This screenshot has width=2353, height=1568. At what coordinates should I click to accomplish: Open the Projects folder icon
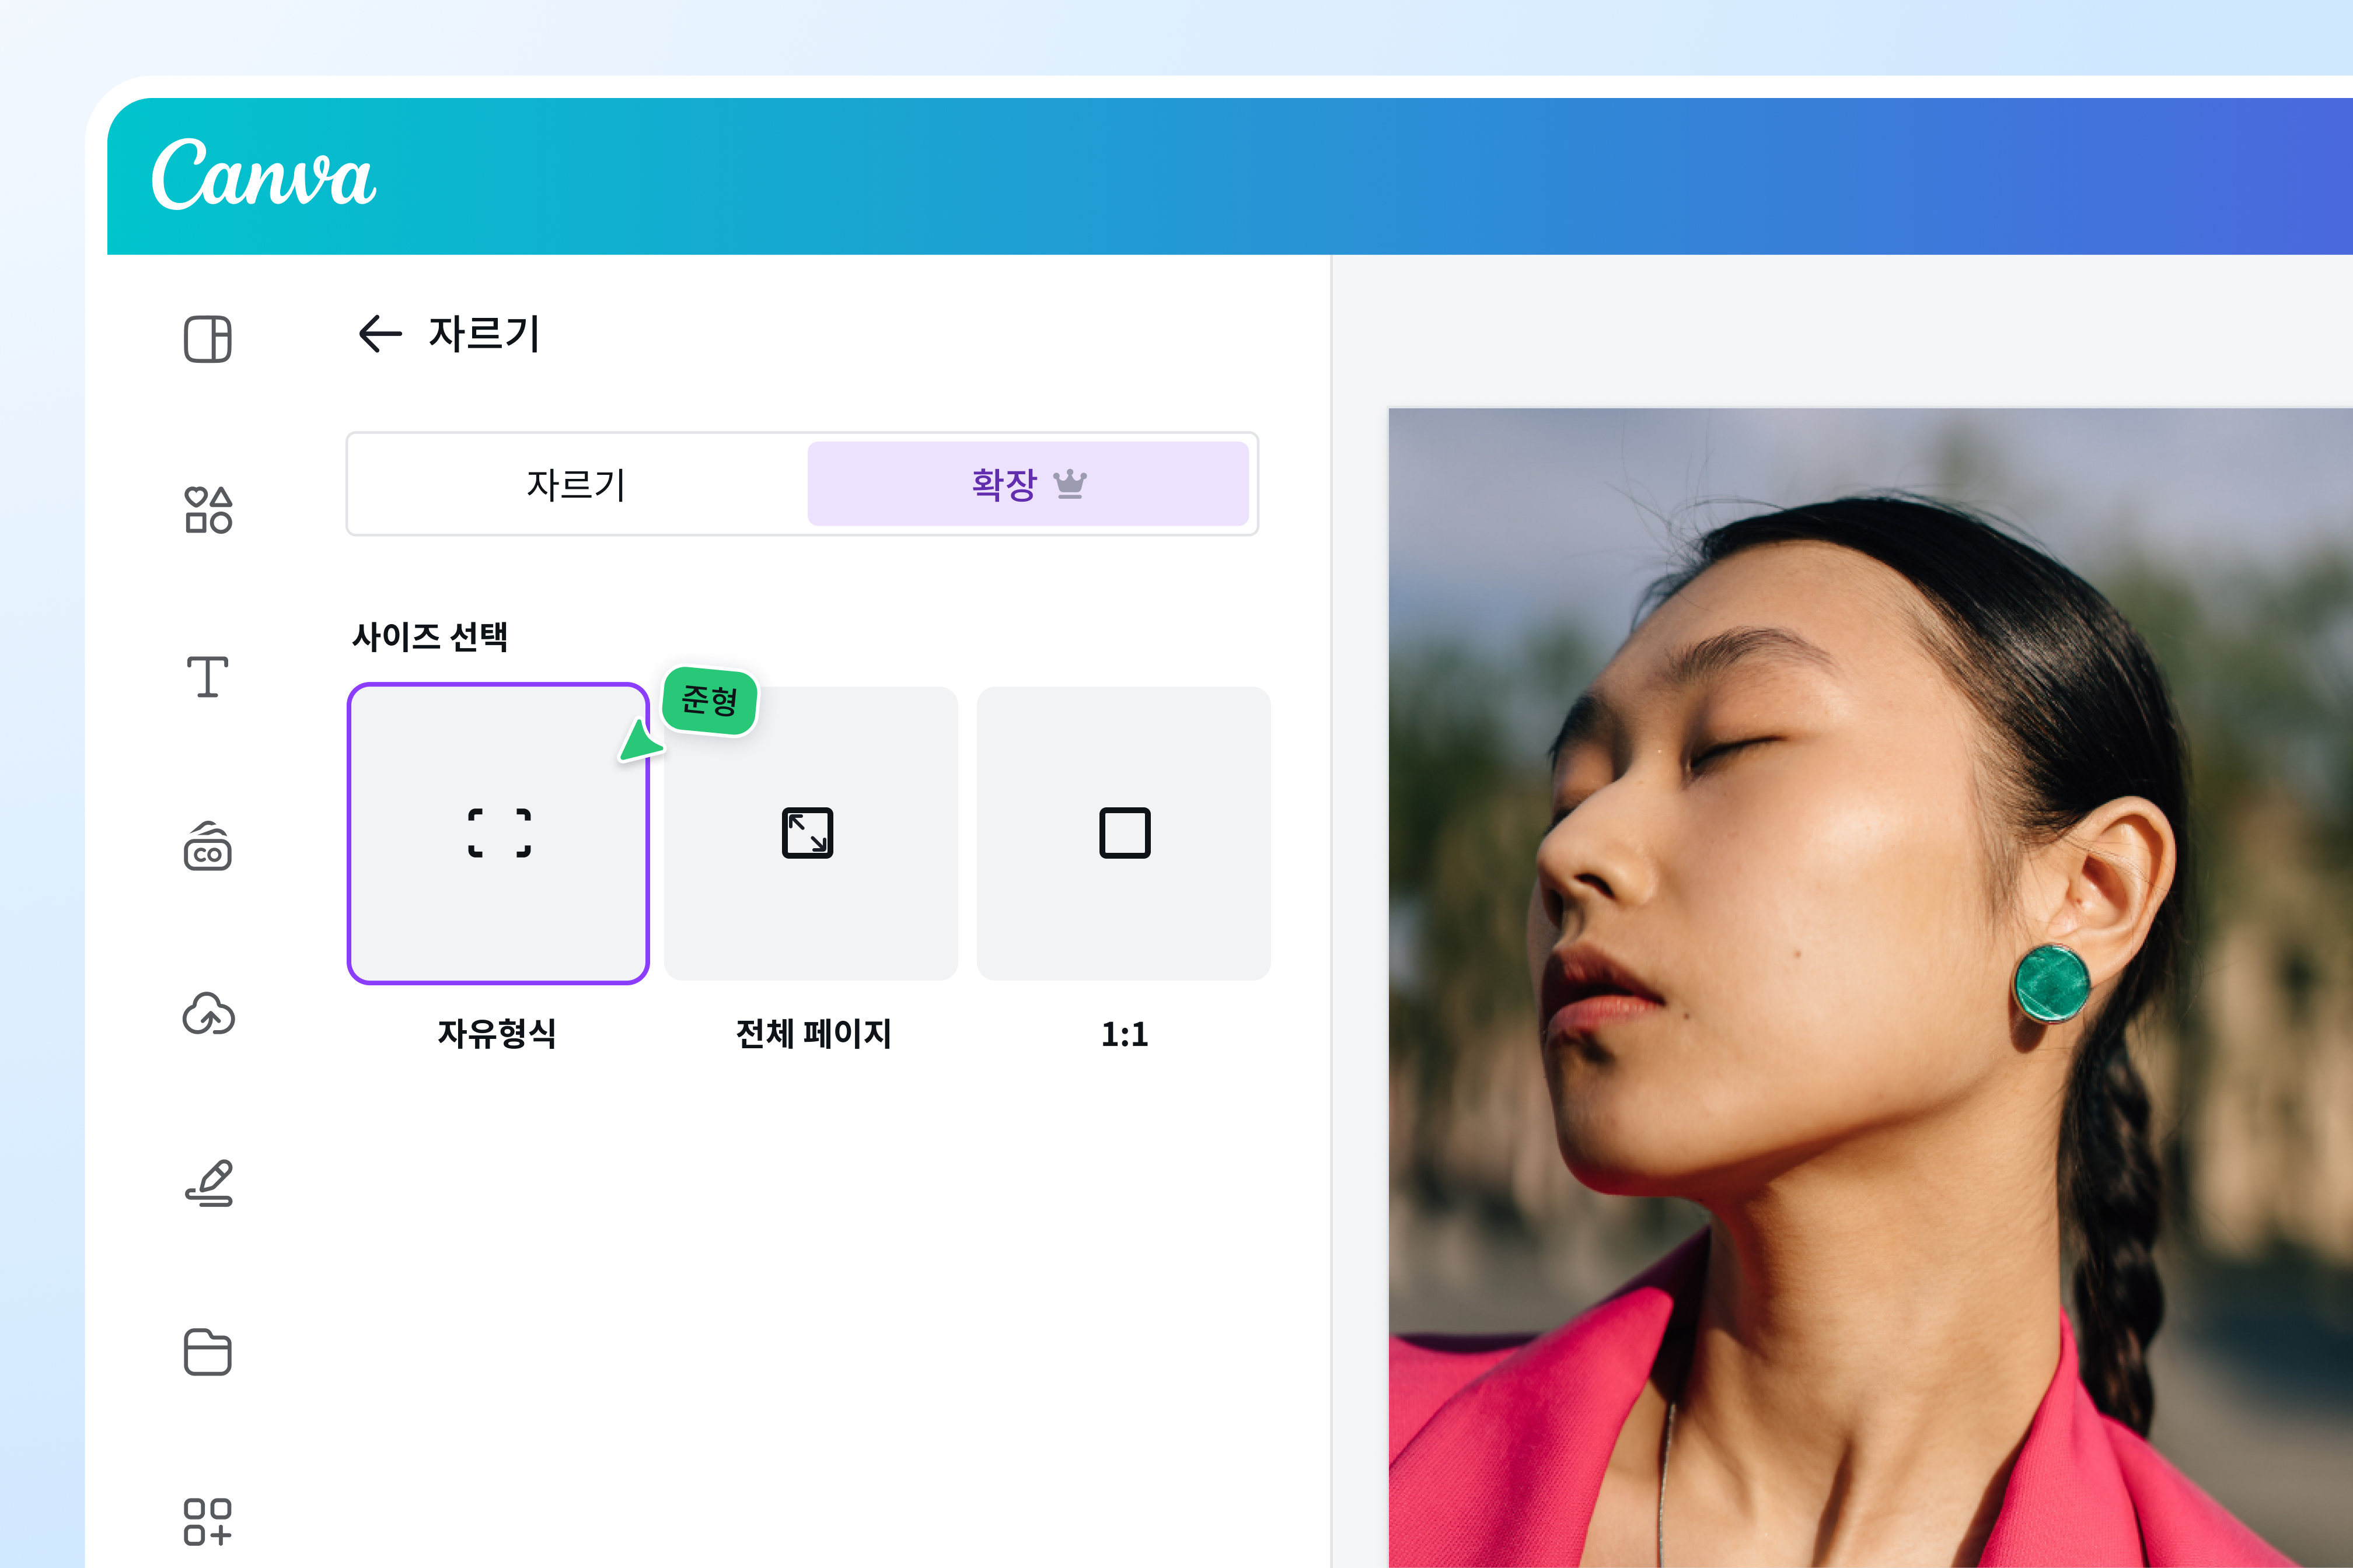pyautogui.click(x=208, y=1352)
